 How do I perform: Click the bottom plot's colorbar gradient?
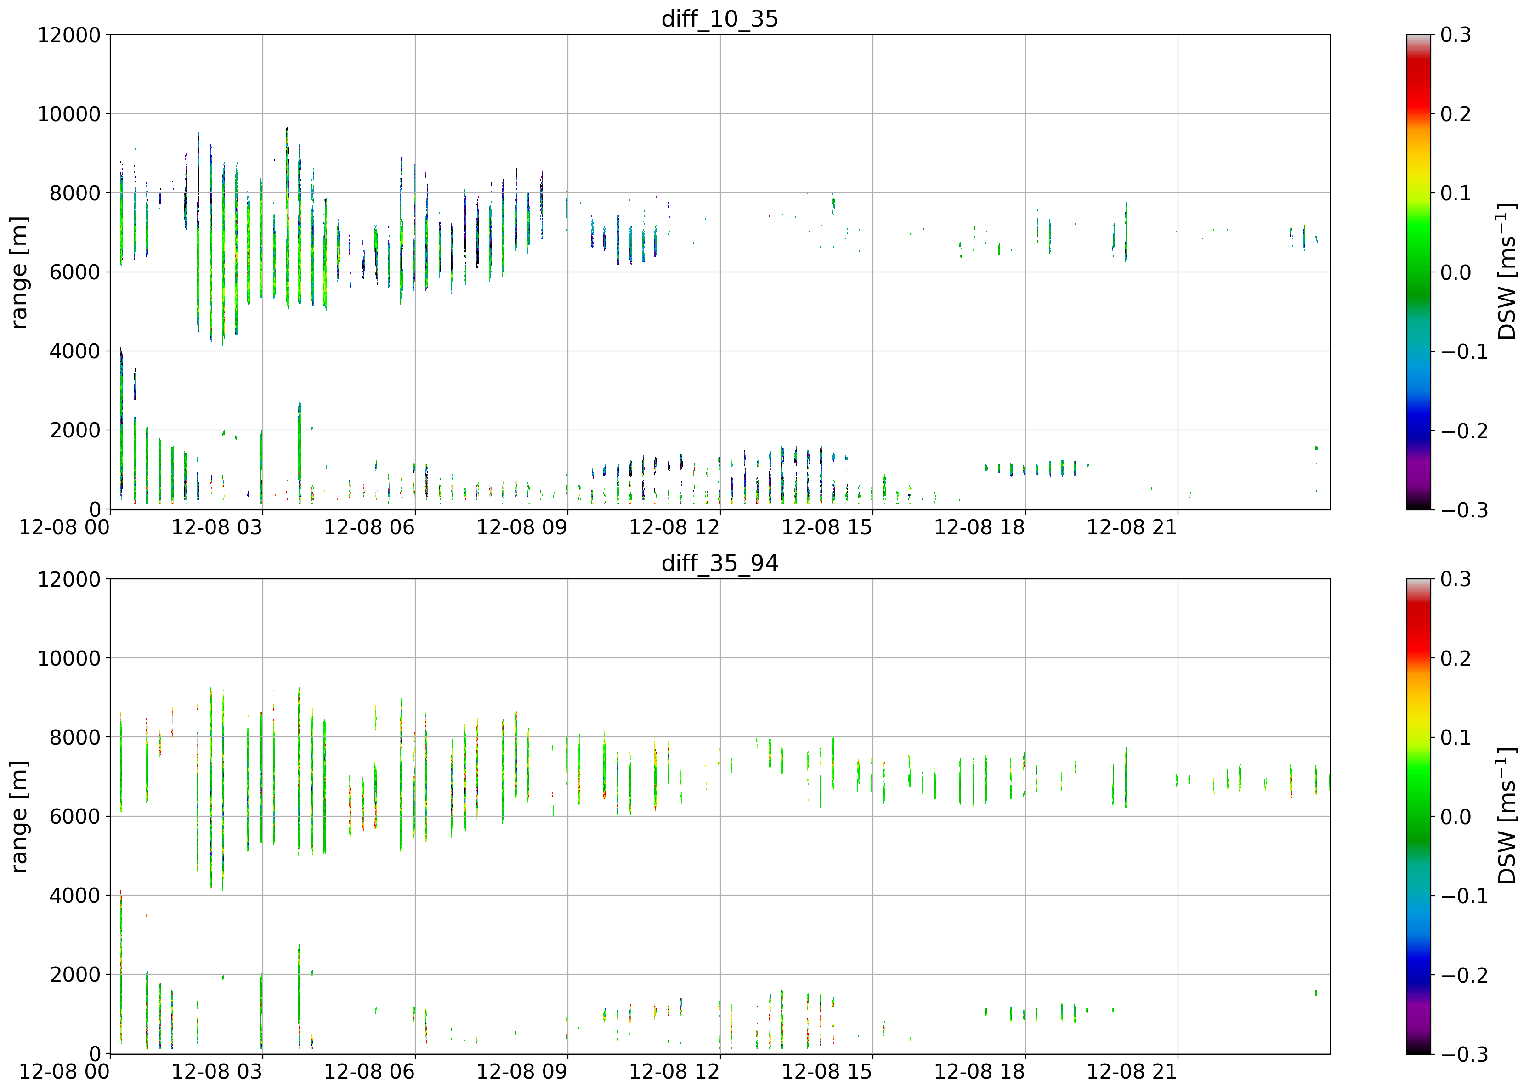click(1419, 816)
